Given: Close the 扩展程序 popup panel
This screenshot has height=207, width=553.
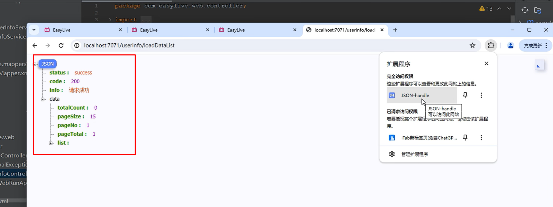Looking at the screenshot, I should [x=486, y=64].
